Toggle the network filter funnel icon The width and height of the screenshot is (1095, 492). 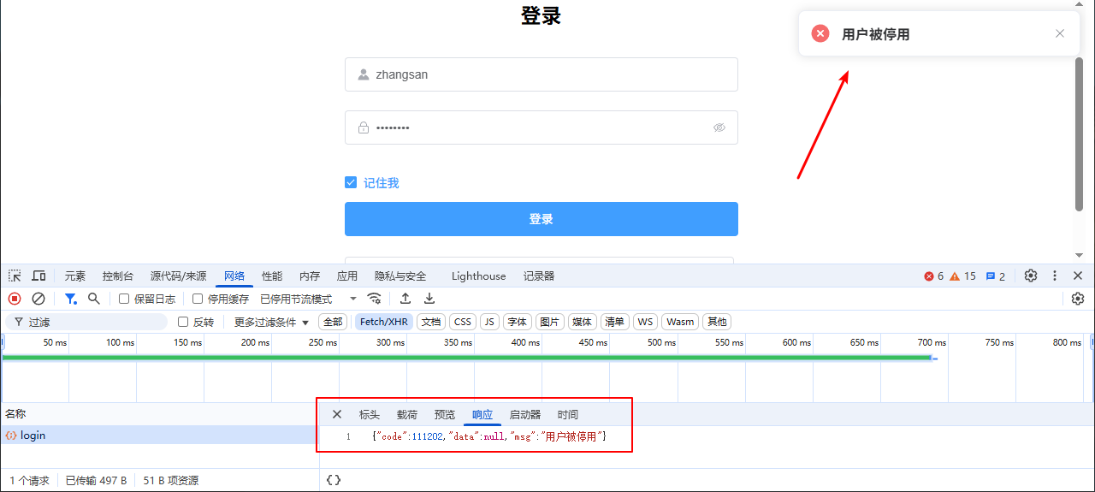pos(71,299)
